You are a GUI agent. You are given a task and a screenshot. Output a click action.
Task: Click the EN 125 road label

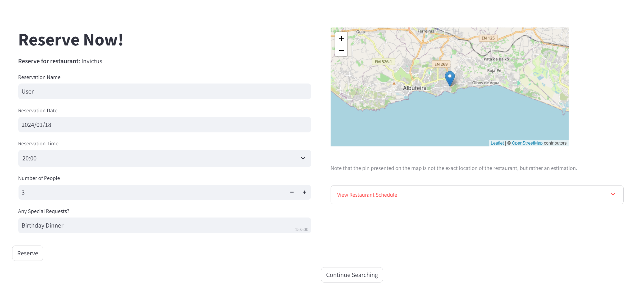tap(488, 38)
